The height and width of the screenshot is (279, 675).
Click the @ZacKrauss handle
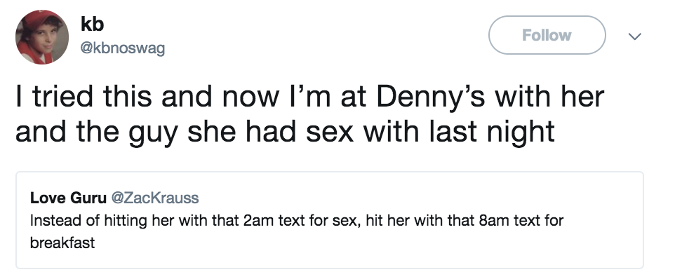click(x=155, y=198)
